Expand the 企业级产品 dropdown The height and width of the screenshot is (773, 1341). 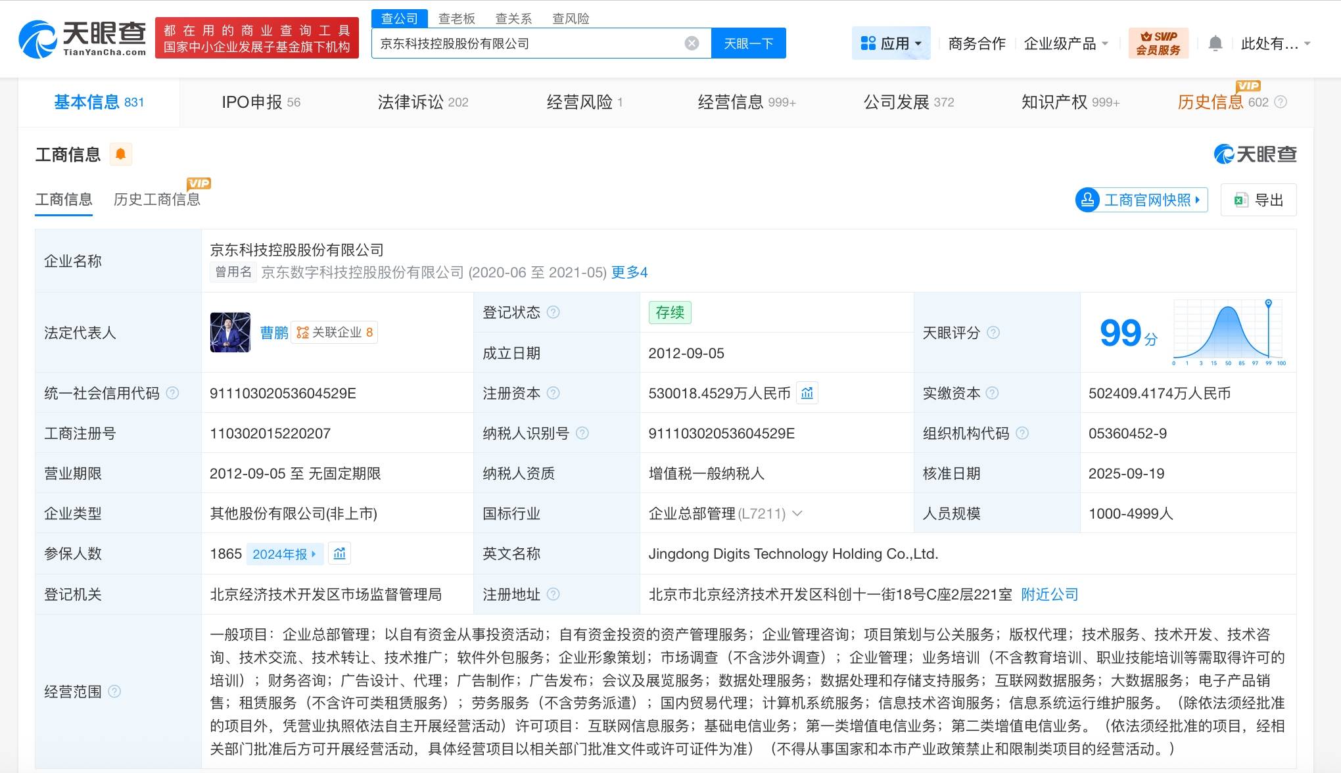[1066, 43]
